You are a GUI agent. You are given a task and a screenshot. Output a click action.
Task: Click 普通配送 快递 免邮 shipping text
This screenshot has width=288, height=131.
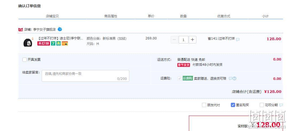tap(191, 60)
